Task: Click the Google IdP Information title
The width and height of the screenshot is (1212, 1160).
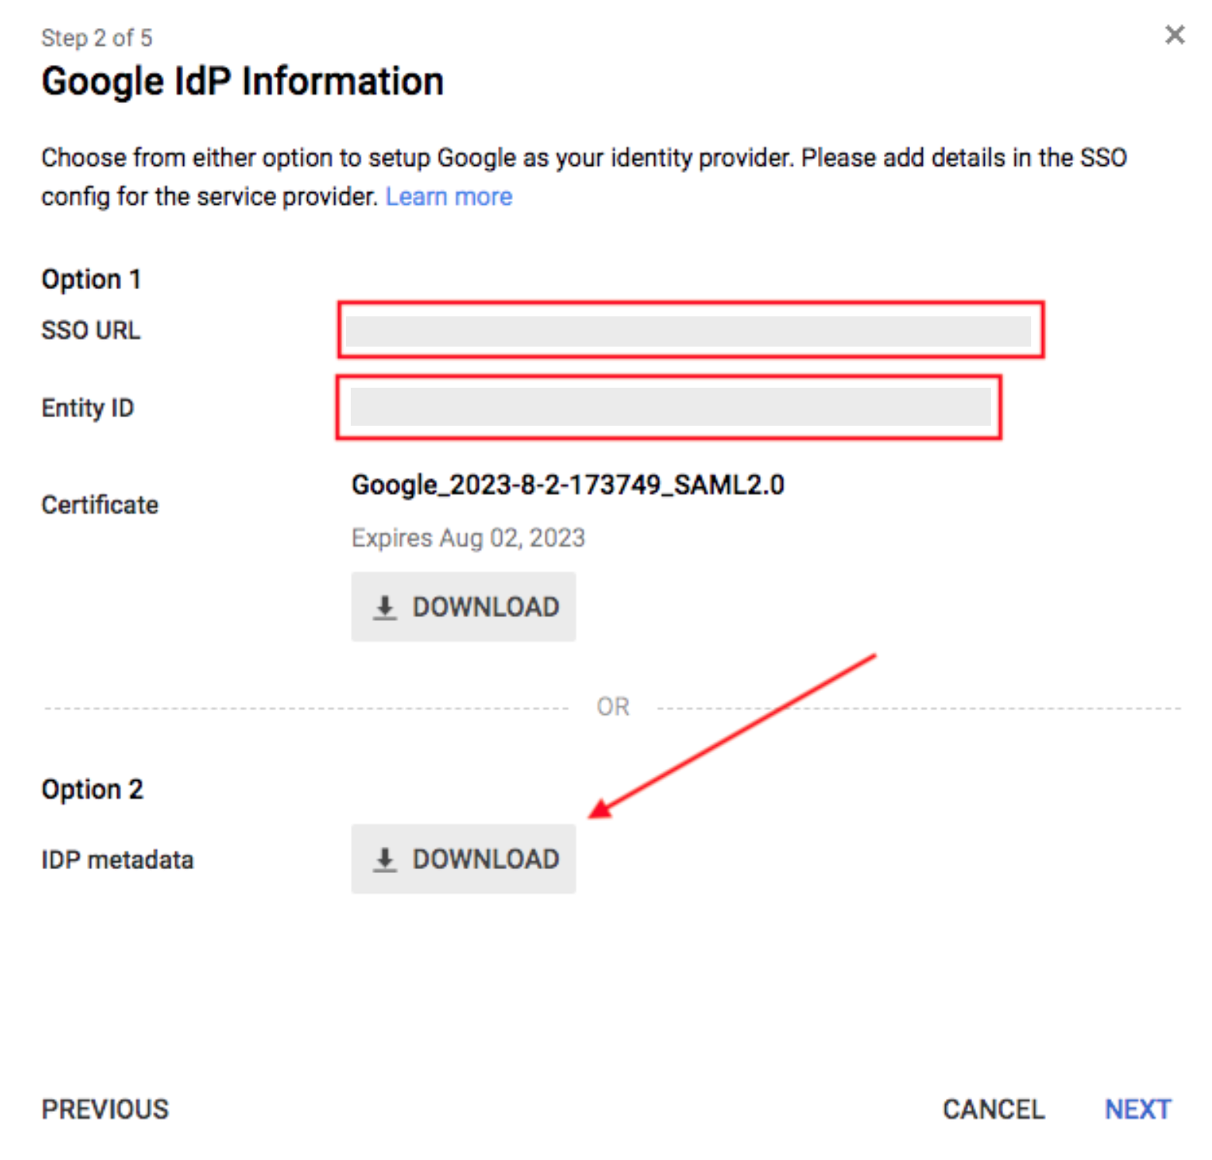Action: coord(243,81)
